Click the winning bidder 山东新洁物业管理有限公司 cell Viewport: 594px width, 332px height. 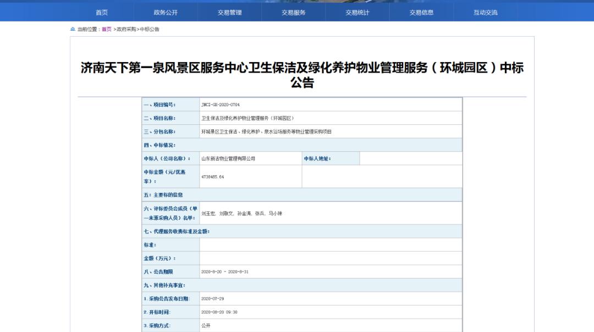coord(228,159)
